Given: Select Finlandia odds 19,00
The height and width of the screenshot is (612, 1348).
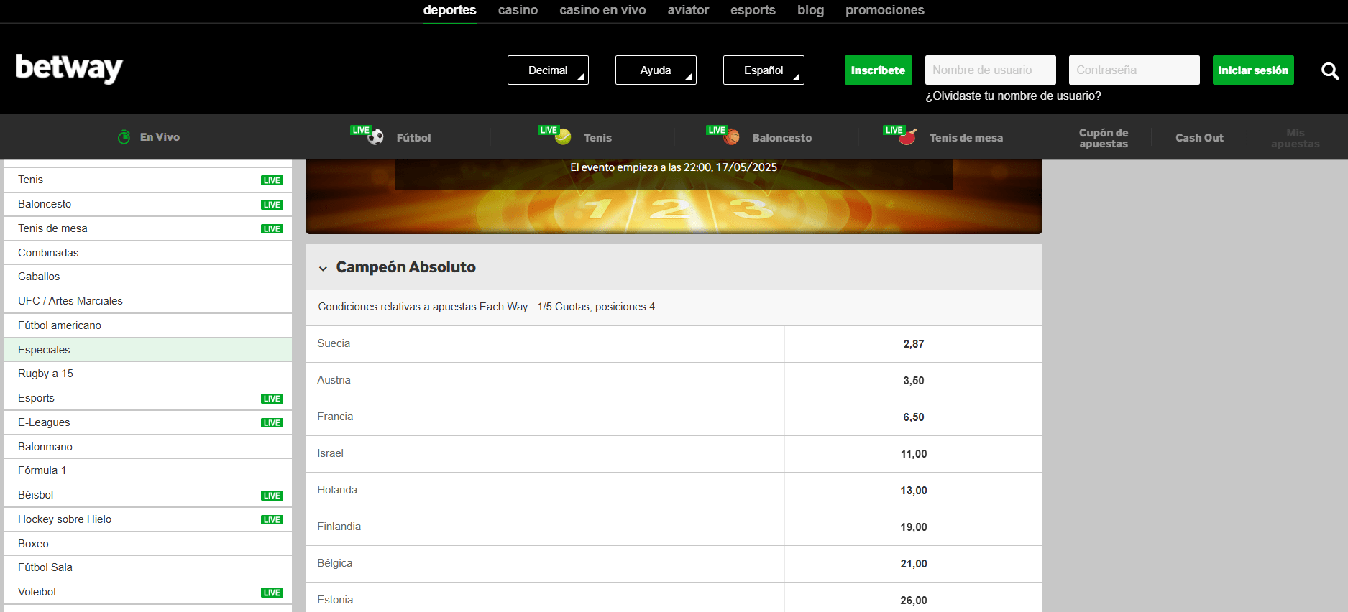Looking at the screenshot, I should coord(914,527).
